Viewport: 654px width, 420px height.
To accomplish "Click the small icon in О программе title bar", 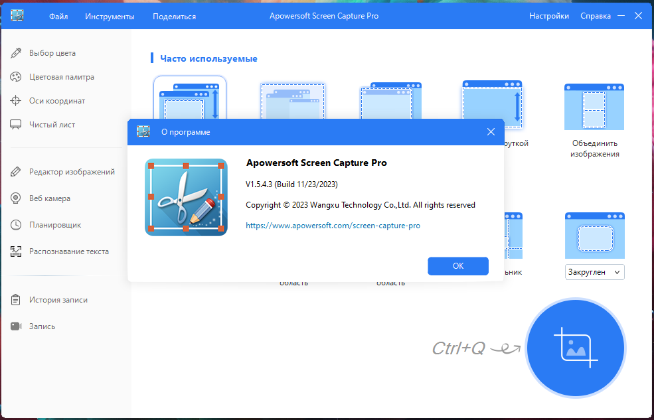I will click(143, 131).
